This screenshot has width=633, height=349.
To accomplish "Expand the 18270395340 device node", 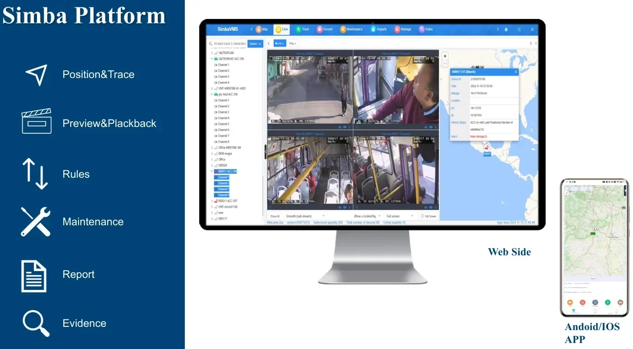I will coord(212,53).
